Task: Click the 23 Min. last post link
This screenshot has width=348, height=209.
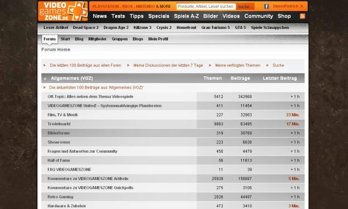Action: point(293,115)
